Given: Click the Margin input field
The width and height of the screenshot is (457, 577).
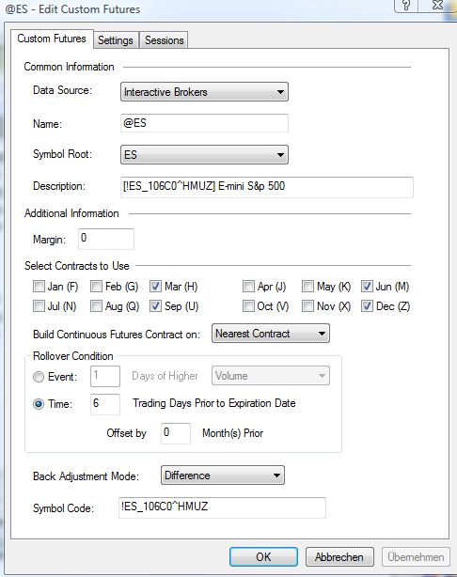Looking at the screenshot, I should pyautogui.click(x=106, y=239).
